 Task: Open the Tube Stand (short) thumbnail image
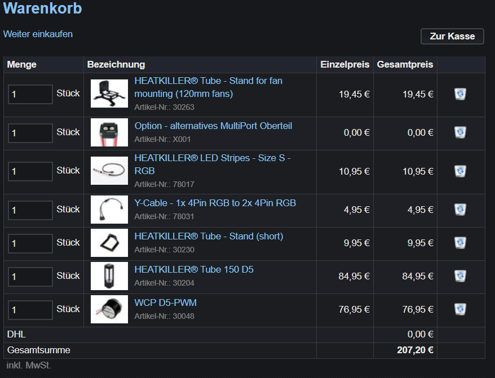(x=109, y=243)
